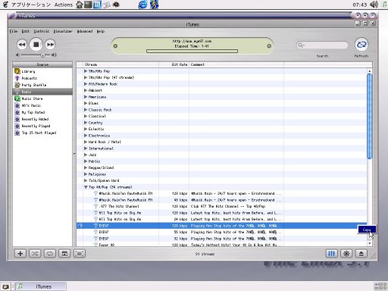Open the equalizer window
The height and width of the screenshot is (291, 388).
click(331, 253)
